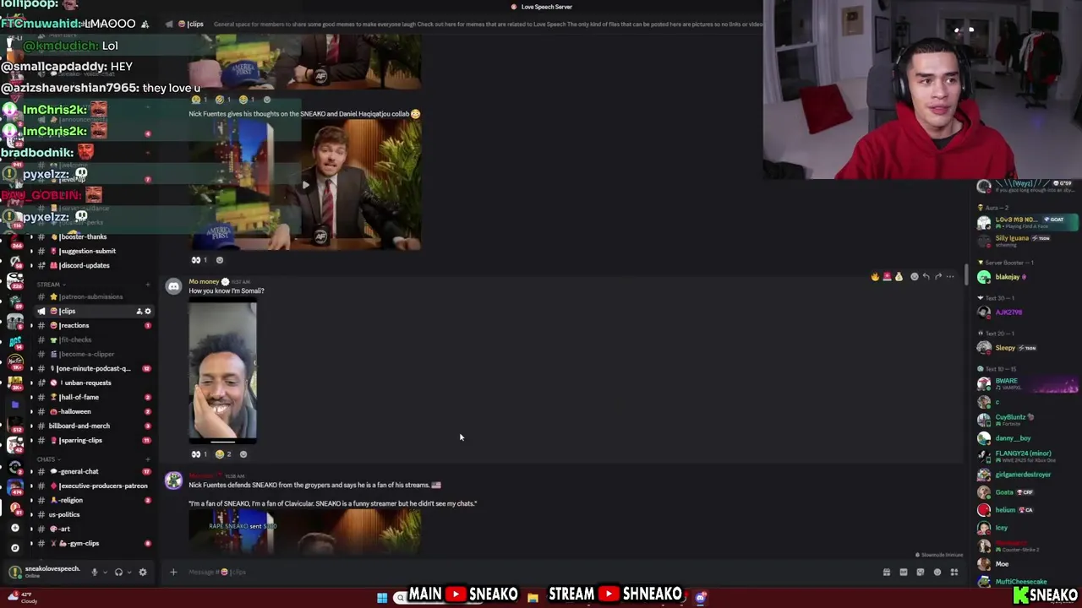Open the GIF picker icon

(x=904, y=572)
